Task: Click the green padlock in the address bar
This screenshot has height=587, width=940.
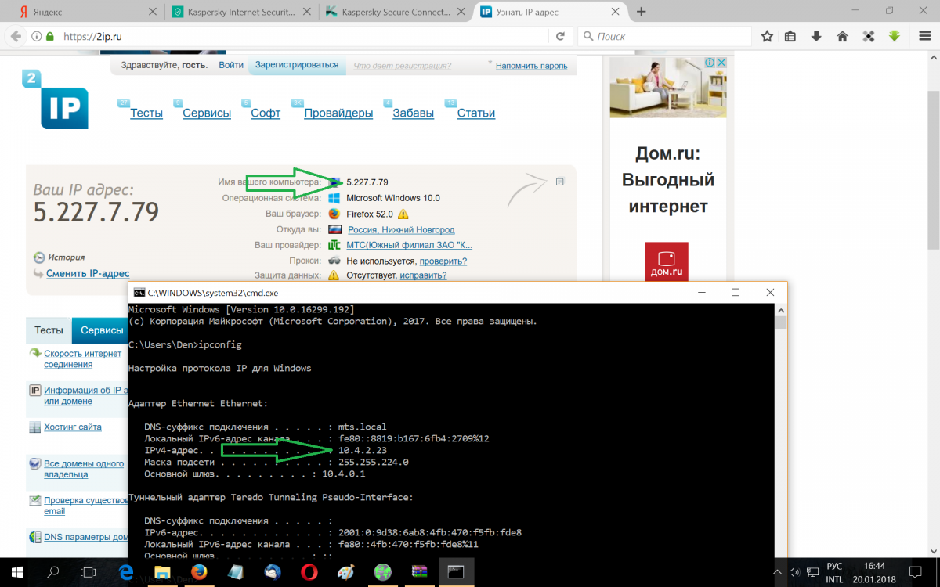Action: [x=50, y=36]
